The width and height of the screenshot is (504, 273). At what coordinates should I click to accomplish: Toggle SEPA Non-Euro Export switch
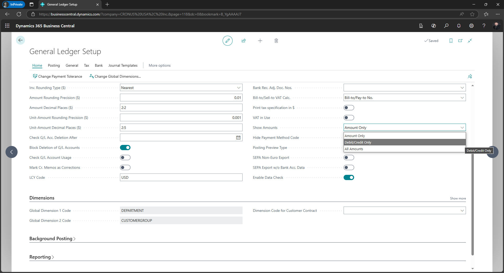tap(349, 157)
